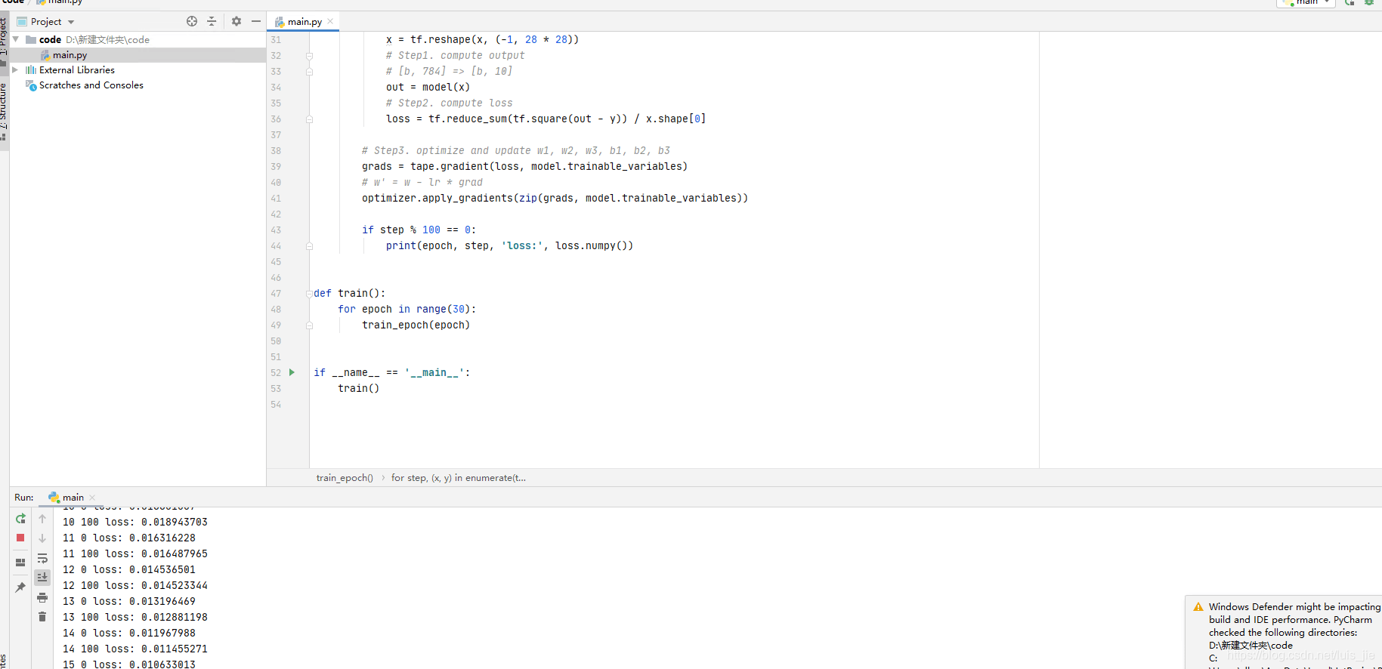Click console line '10 100 loss: 0.018943703'

coord(134,523)
